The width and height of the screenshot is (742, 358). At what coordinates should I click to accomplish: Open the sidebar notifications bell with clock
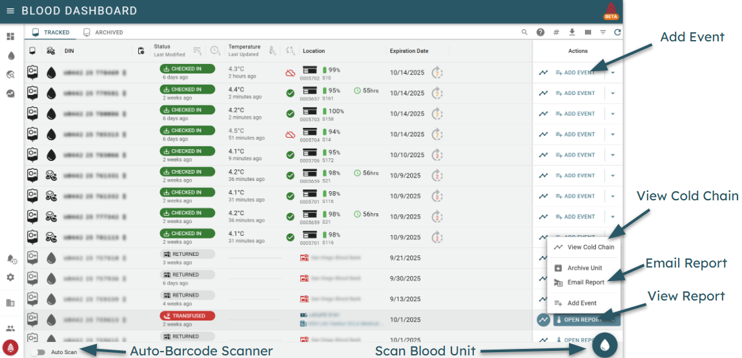coord(12,258)
